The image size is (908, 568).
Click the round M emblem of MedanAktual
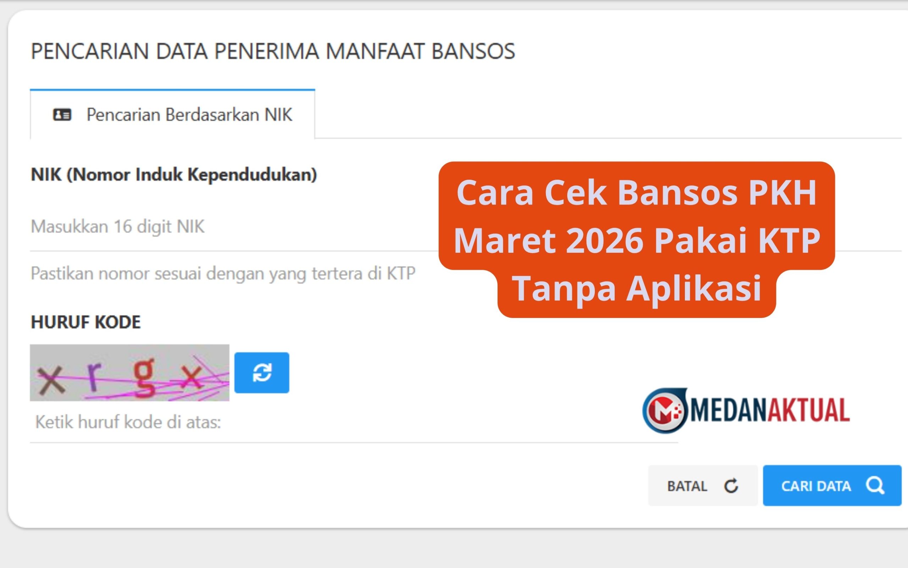pyautogui.click(x=664, y=411)
